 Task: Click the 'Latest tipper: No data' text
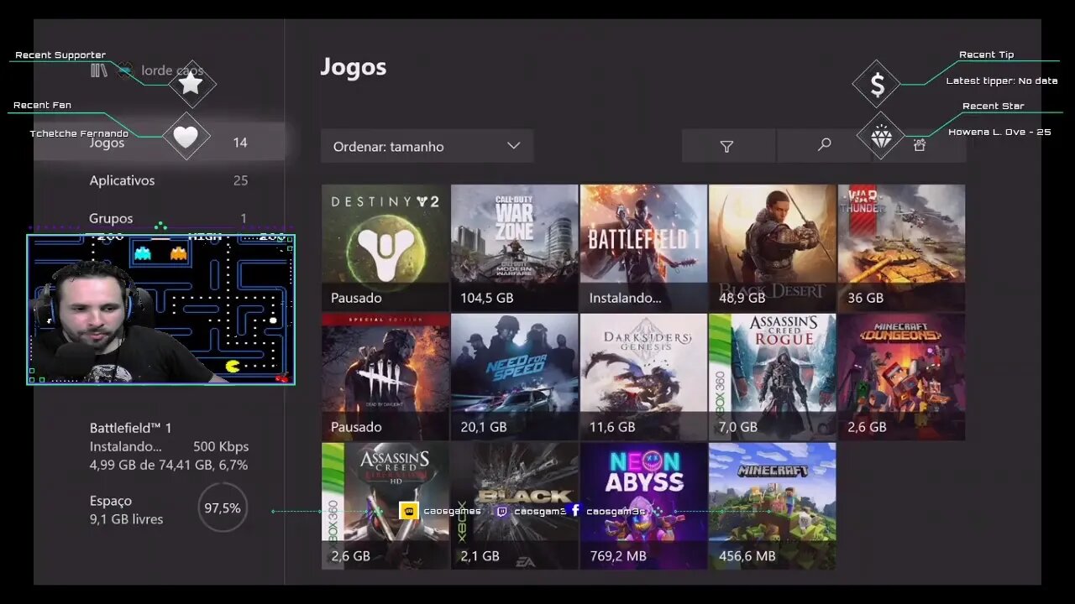pyautogui.click(x=1002, y=81)
